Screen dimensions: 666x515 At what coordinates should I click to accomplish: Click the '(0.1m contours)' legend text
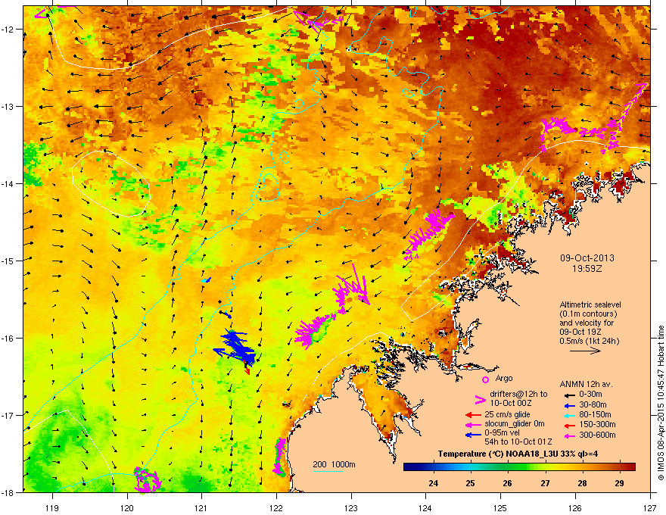588,314
